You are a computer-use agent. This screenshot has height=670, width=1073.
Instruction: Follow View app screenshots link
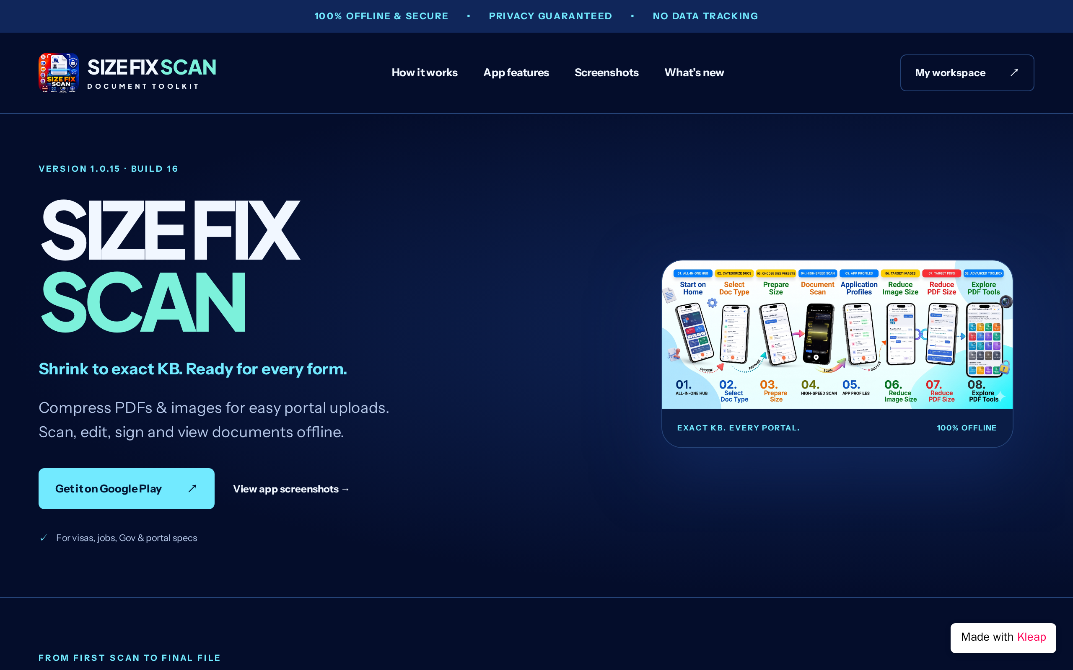click(x=291, y=489)
